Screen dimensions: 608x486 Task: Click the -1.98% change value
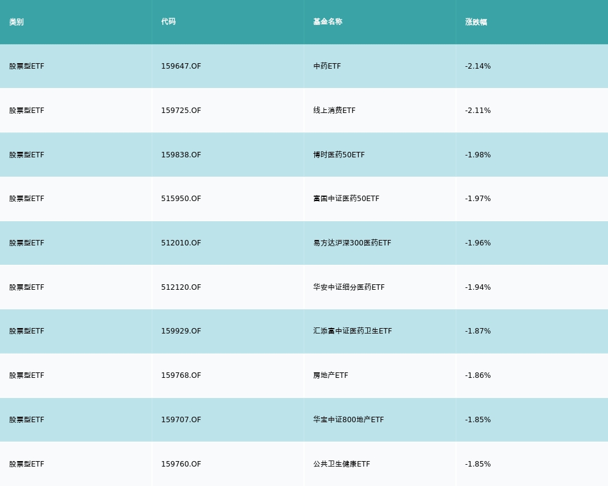click(478, 155)
